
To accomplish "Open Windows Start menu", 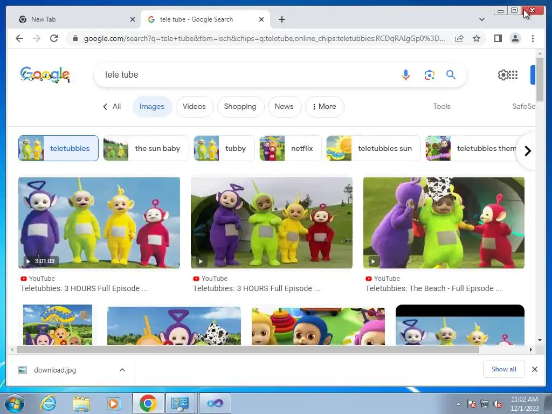I will (x=14, y=403).
